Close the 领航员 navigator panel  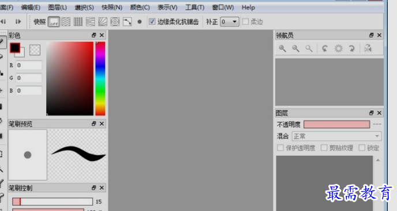point(379,35)
